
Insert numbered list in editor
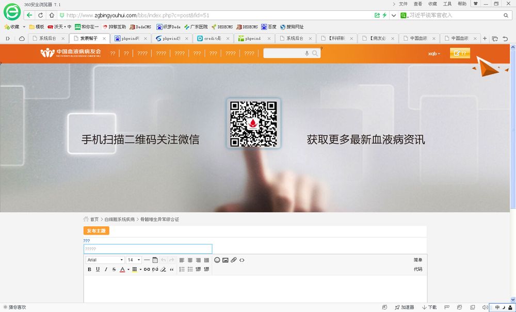[x=182, y=269]
